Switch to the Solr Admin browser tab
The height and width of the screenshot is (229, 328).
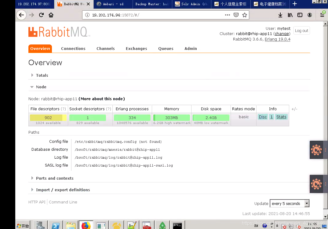[x=191, y=4]
